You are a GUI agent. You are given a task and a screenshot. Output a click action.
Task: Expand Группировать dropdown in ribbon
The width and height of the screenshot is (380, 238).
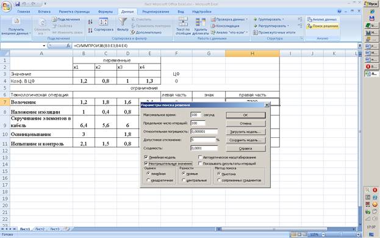click(283, 20)
